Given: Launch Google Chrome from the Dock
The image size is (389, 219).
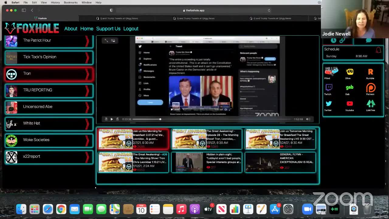Looking at the screenshot, I should coord(61,209).
